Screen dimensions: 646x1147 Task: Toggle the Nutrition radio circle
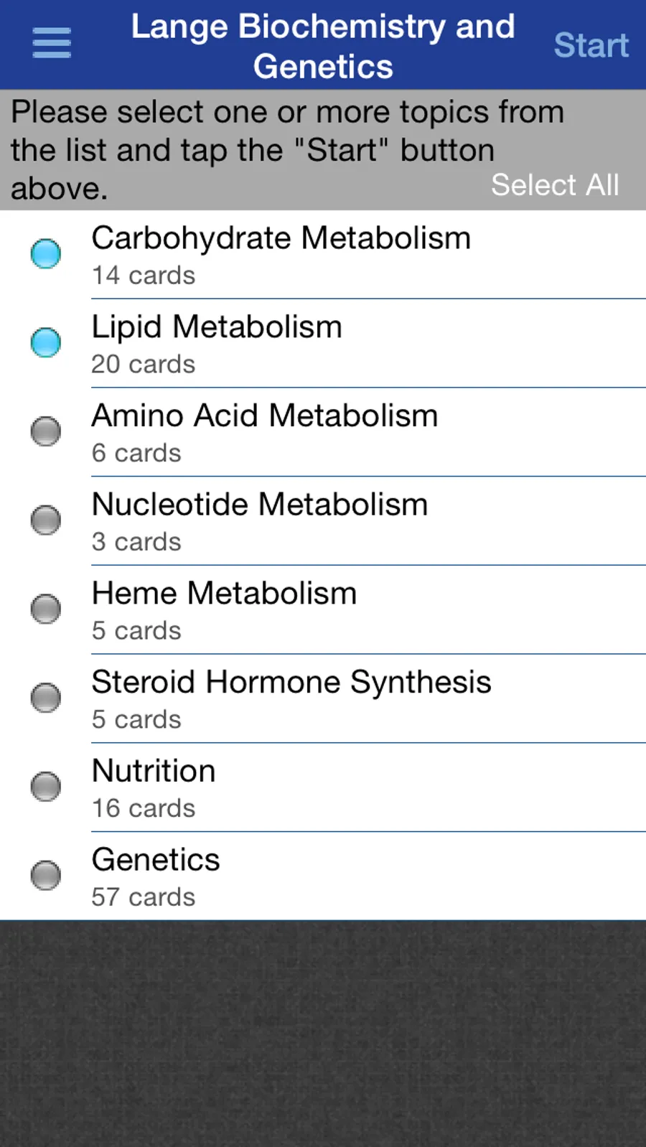click(46, 787)
